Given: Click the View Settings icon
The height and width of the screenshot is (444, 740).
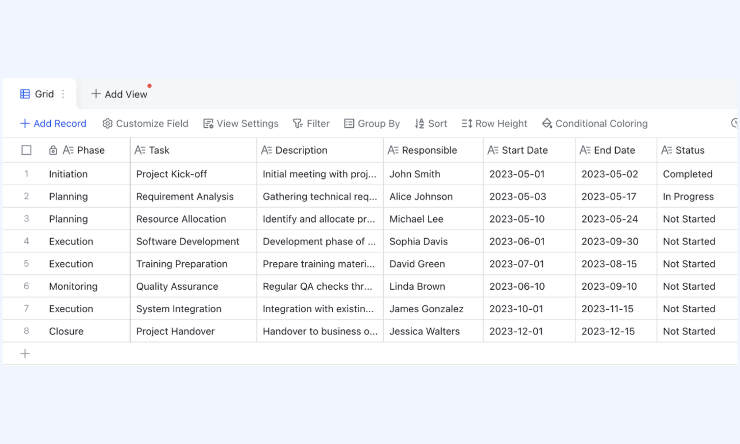Looking at the screenshot, I should point(208,123).
